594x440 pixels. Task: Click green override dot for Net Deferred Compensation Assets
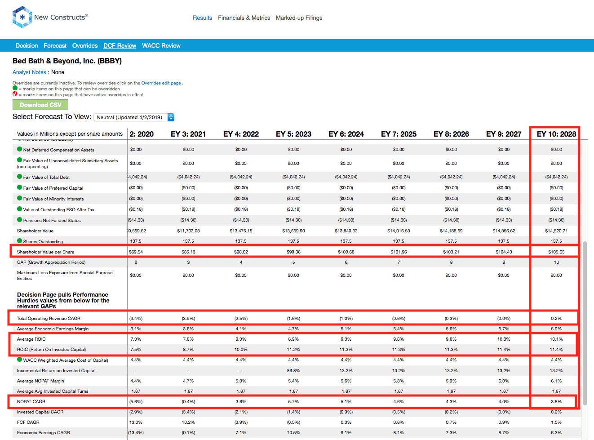(x=19, y=149)
